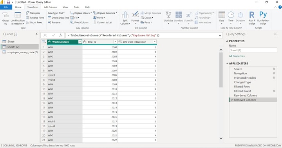This screenshot has width=282, height=148.
Task: Click the Transpose table button
Action: coord(33,13)
